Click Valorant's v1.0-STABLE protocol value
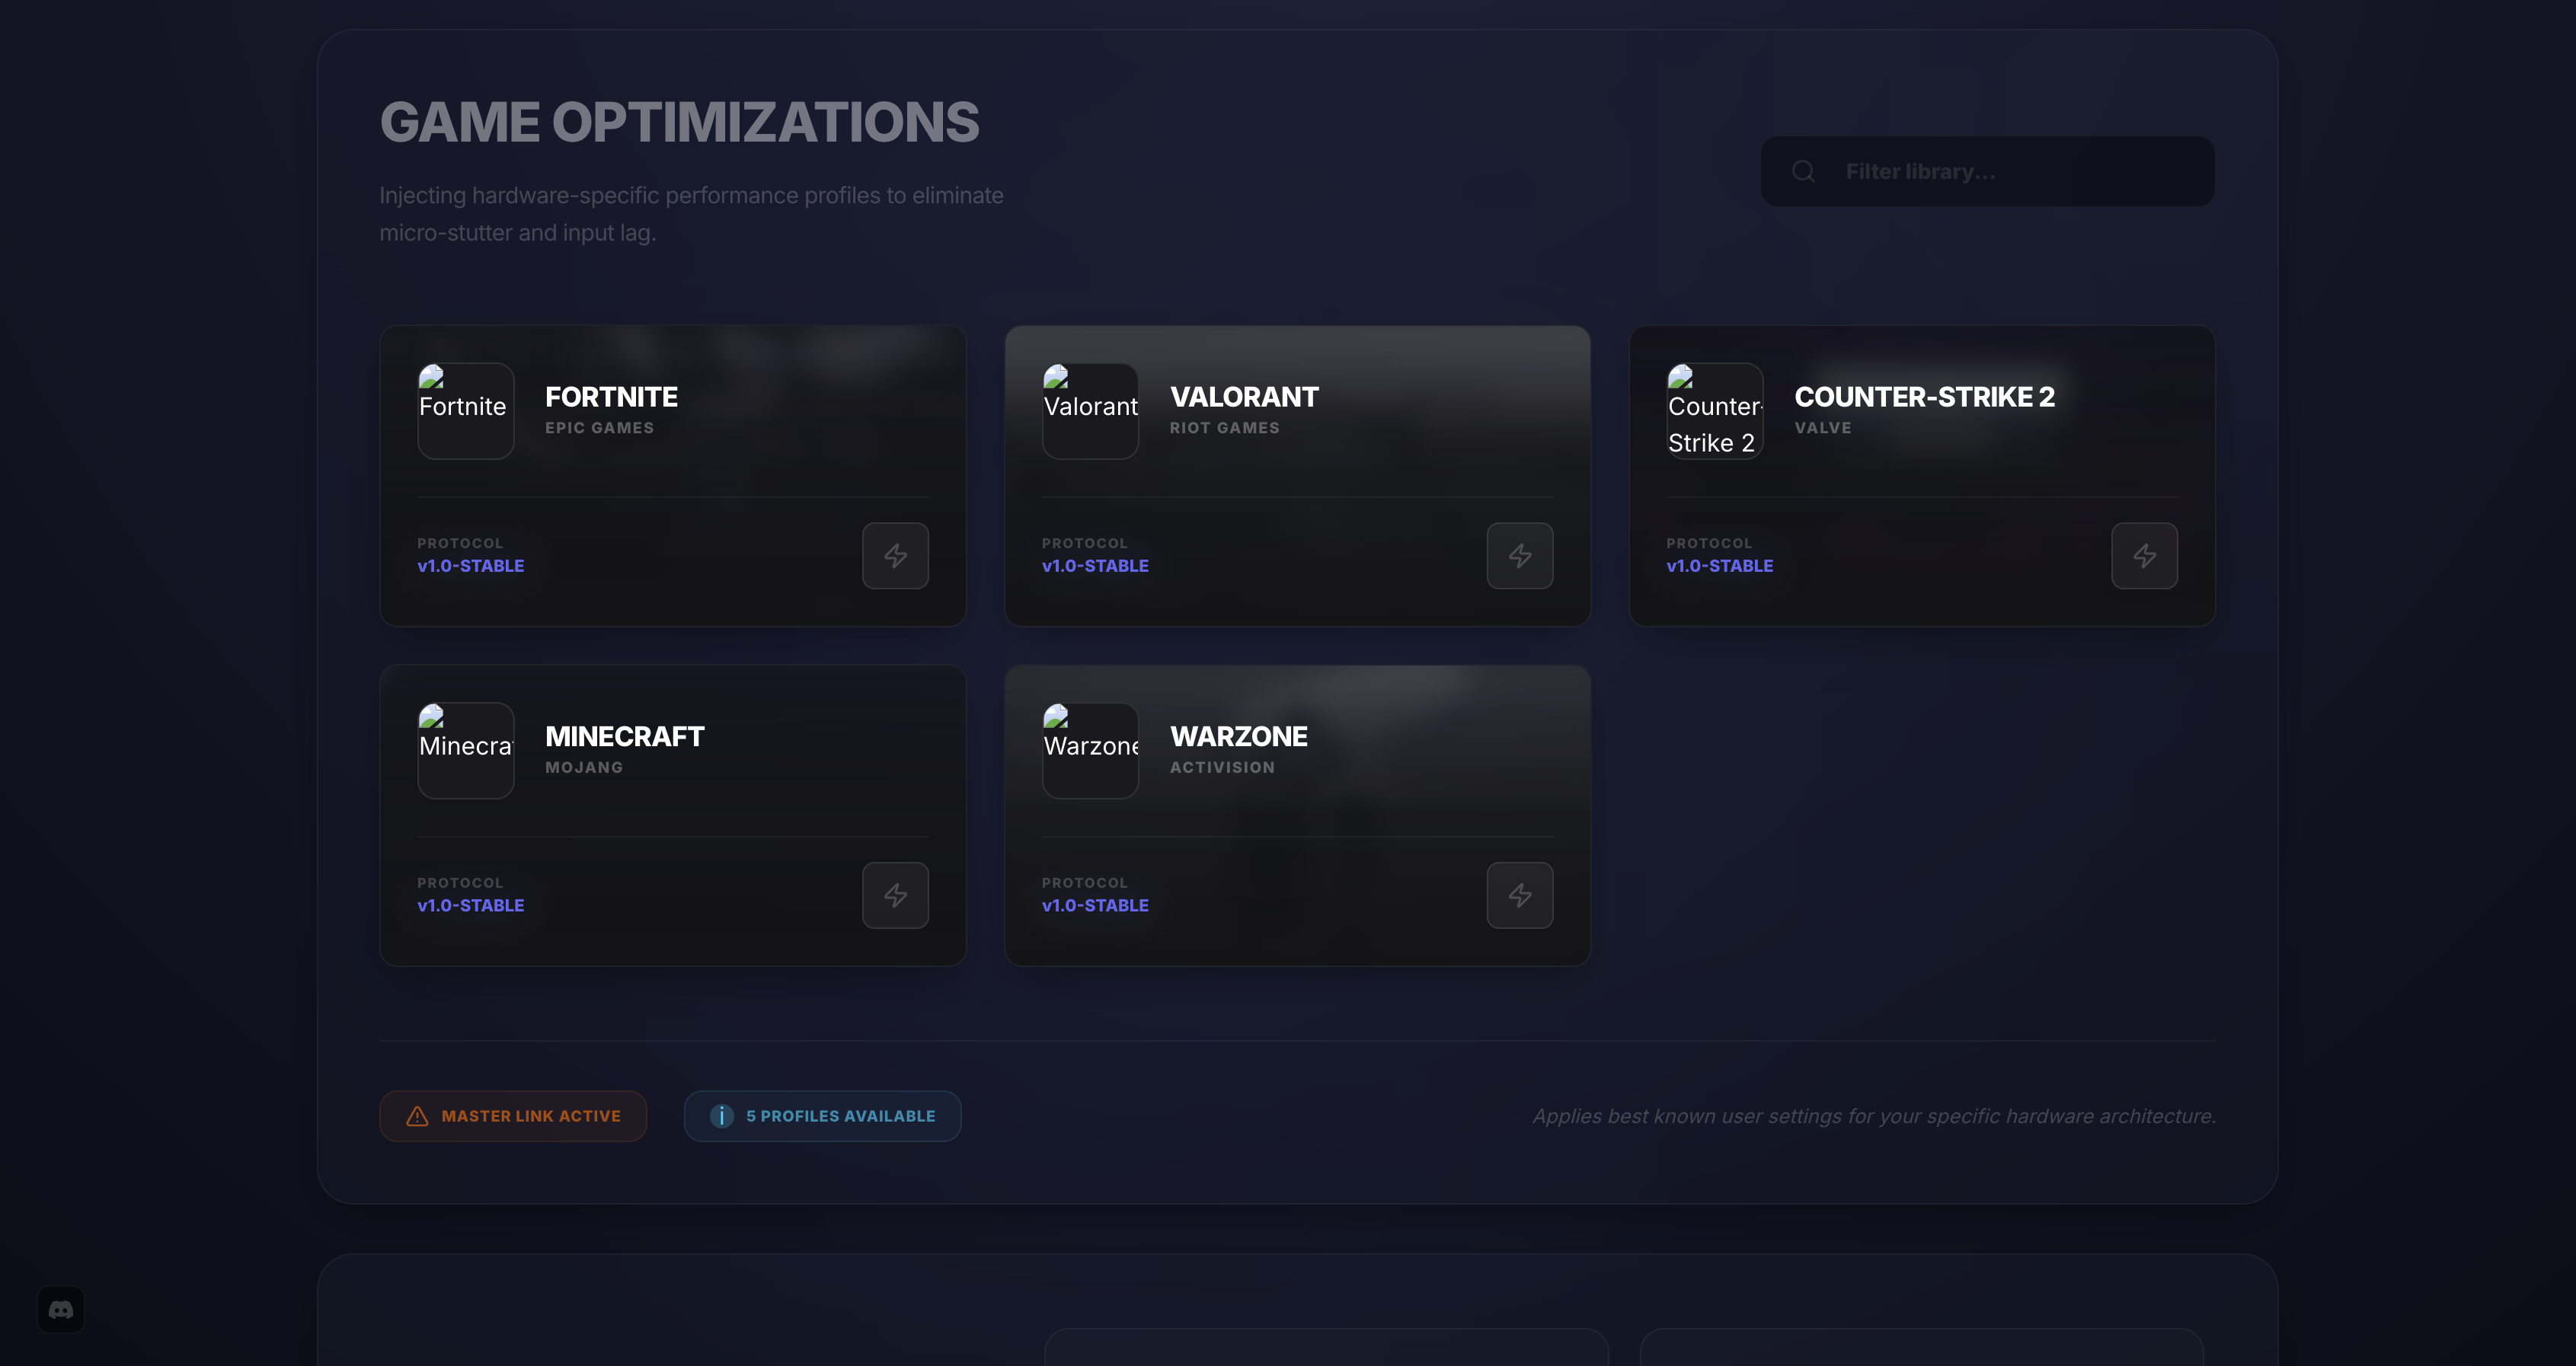The image size is (2576, 1366). tap(1095, 566)
